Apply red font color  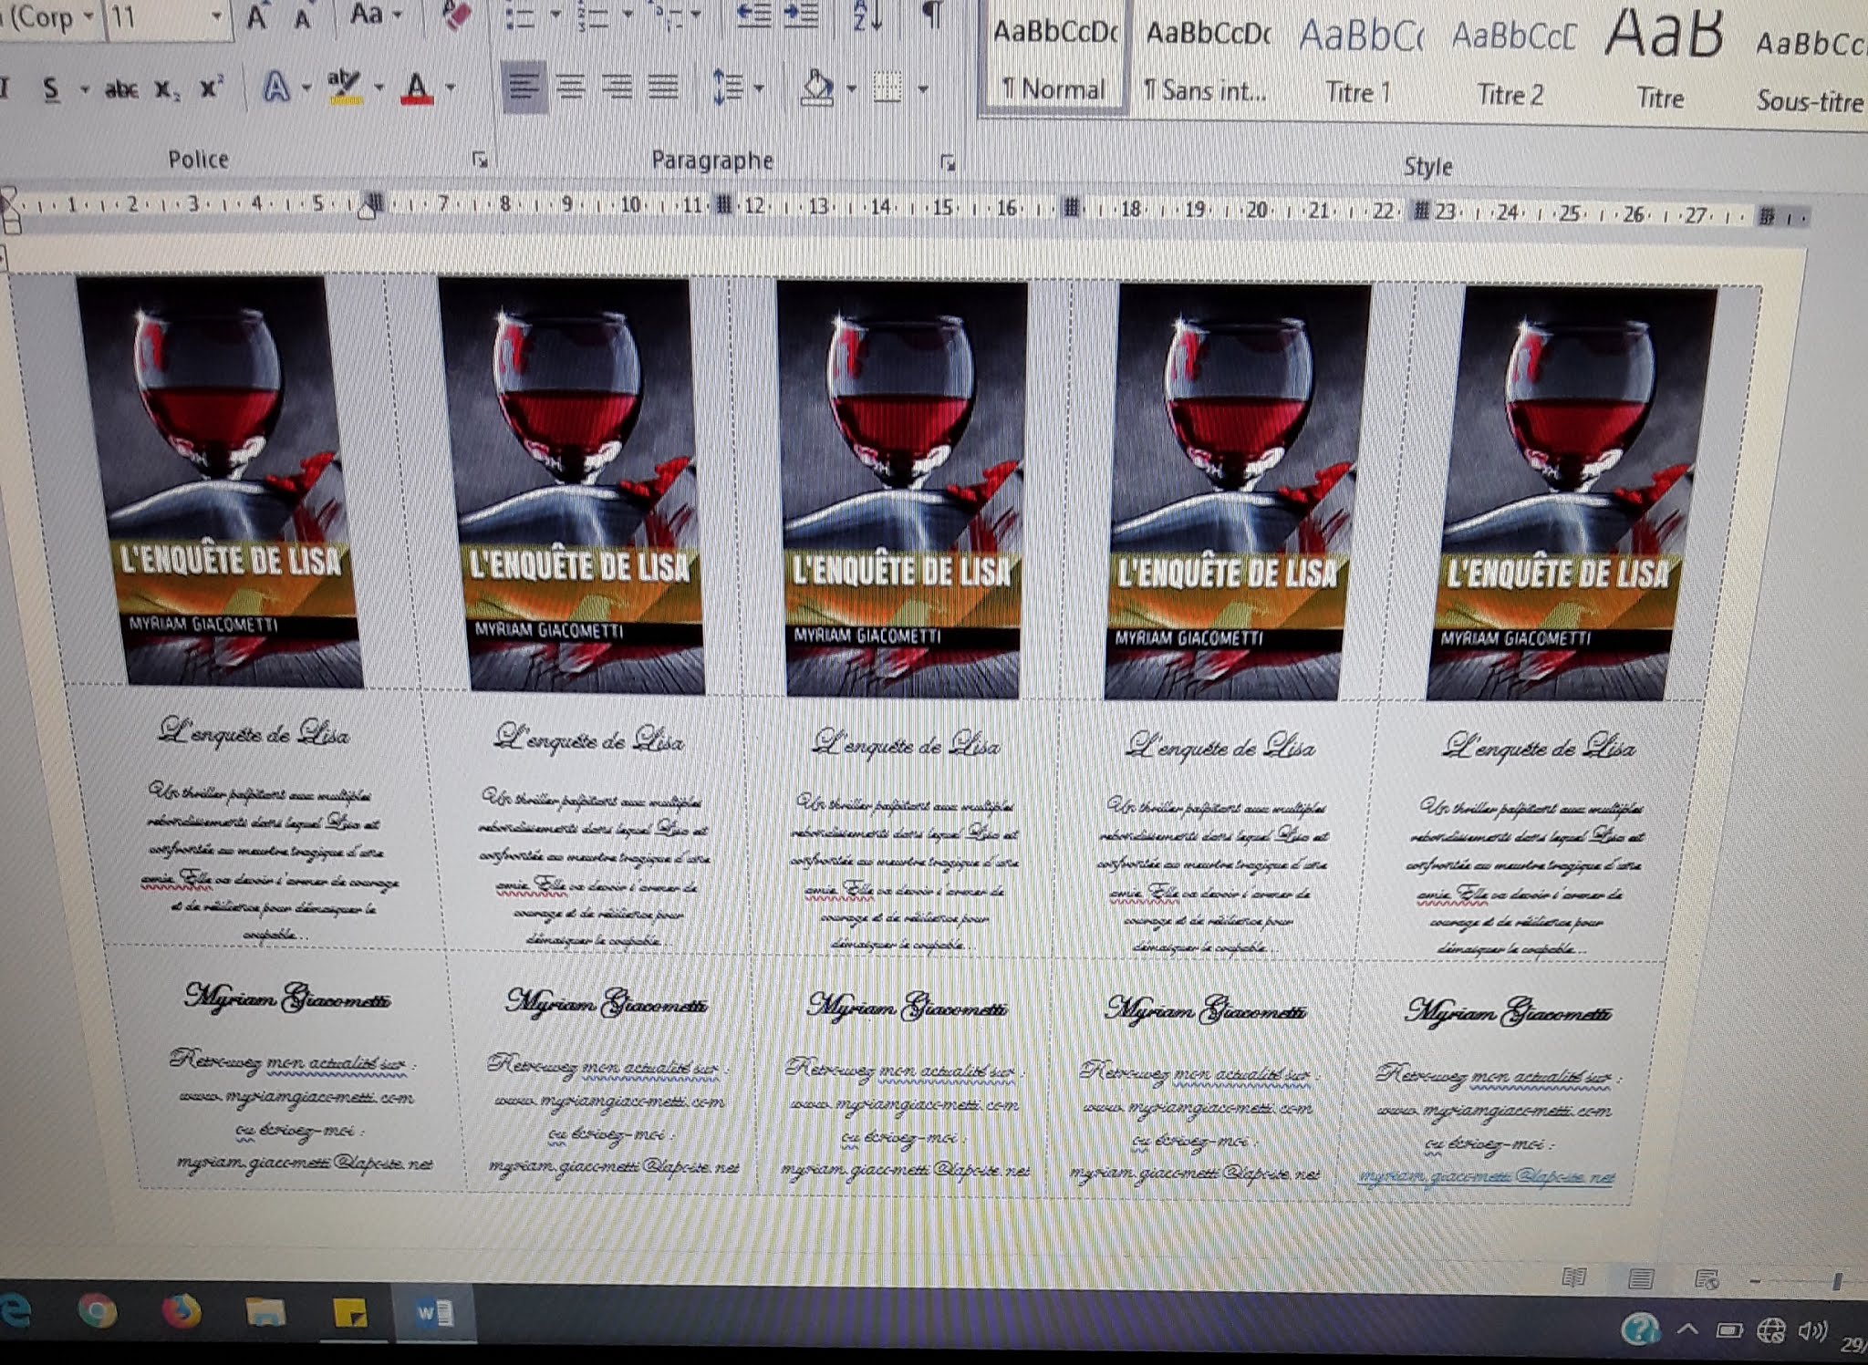coord(417,88)
